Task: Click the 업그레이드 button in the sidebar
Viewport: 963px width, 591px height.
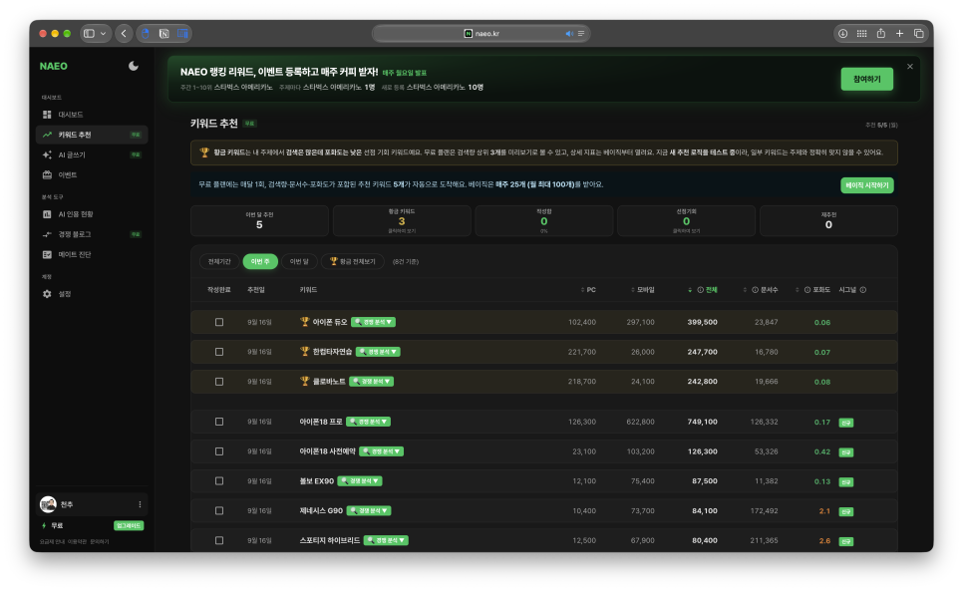Action: tap(129, 526)
